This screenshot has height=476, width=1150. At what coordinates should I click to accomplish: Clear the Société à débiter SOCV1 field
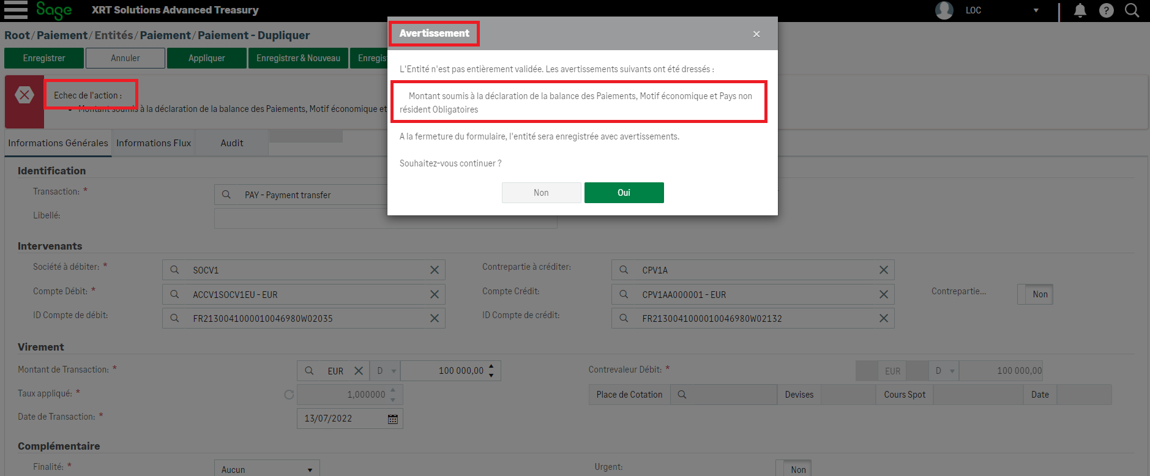tap(434, 270)
